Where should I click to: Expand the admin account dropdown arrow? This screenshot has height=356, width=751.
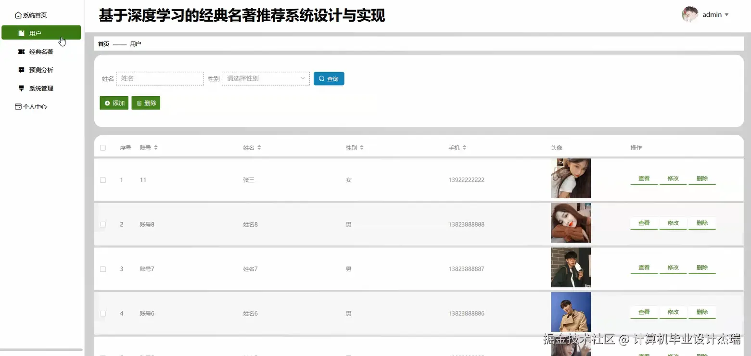[x=726, y=15]
